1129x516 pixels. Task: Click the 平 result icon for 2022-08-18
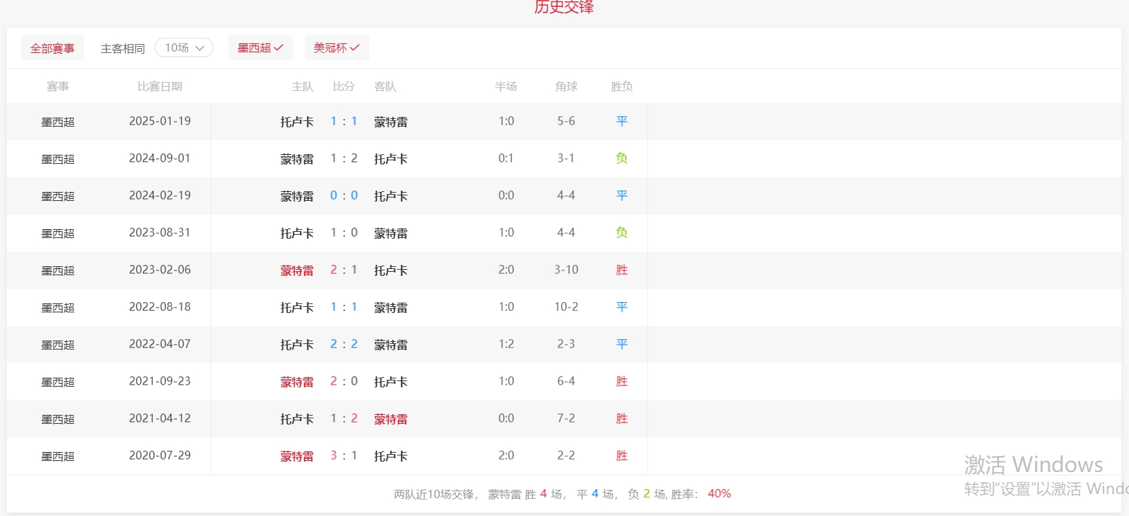621,307
